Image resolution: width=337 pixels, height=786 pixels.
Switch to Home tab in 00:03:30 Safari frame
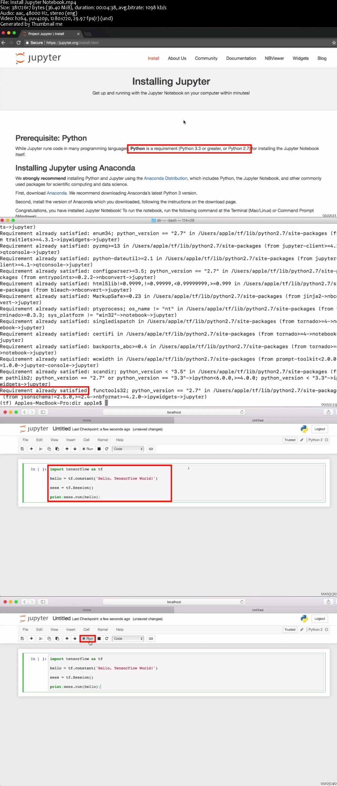(x=87, y=420)
